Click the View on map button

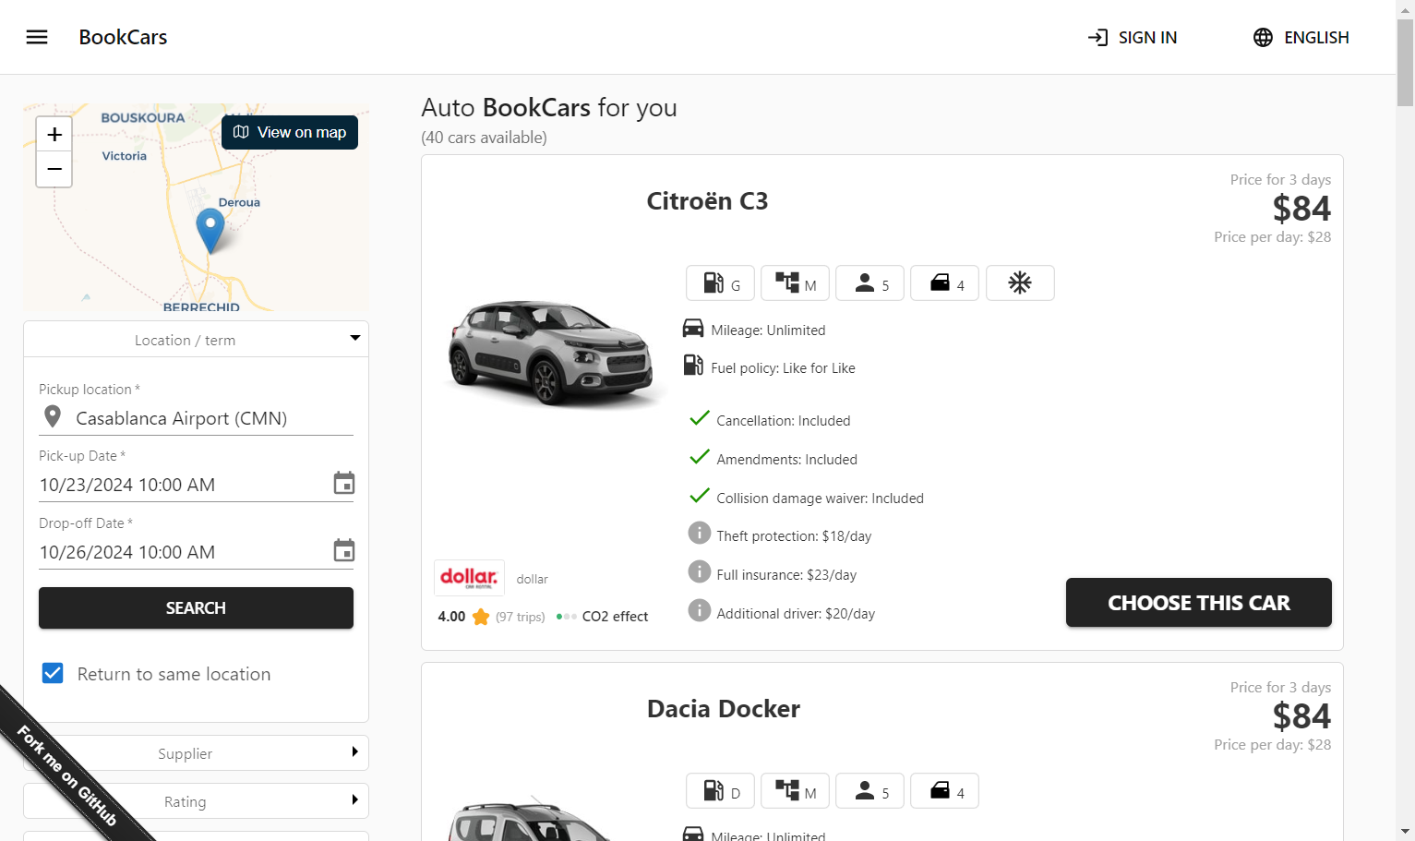[x=290, y=132]
